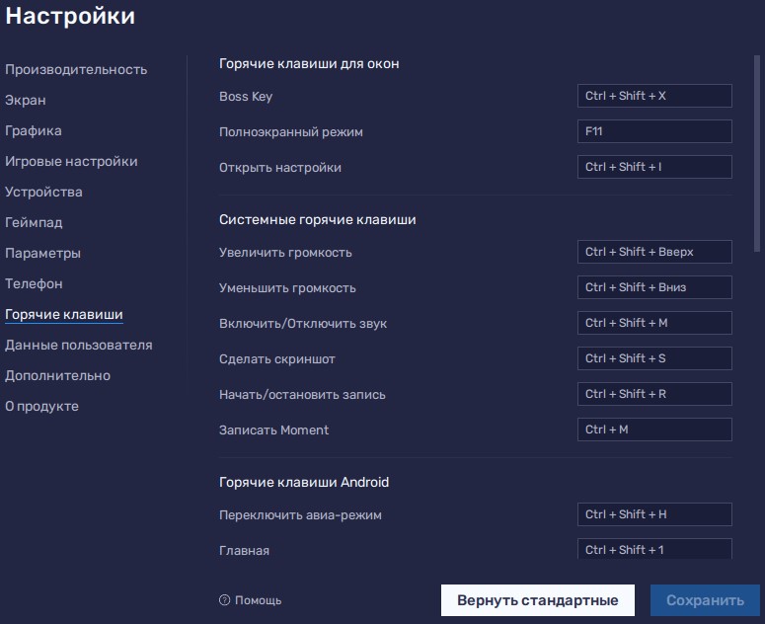This screenshot has height=624, width=765.
Task: Click the Горячие клавиши для окон heading
Action: tap(309, 64)
